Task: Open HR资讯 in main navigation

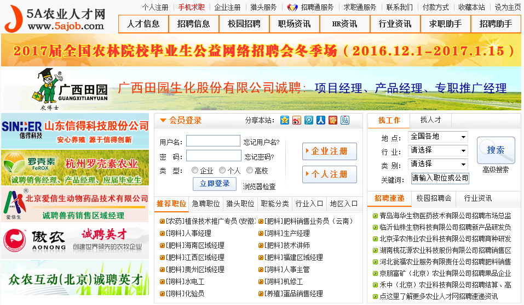Action: tap(345, 24)
